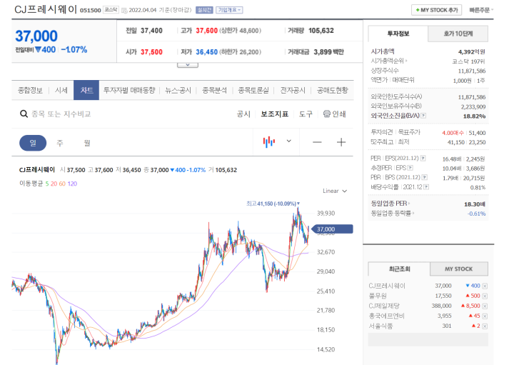Viewport: 514px width, 365px height.
Task: Open chart type dropdown arrow
Action: point(289,141)
